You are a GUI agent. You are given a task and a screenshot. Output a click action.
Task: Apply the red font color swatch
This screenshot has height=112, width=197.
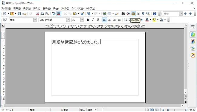tap(147, 20)
